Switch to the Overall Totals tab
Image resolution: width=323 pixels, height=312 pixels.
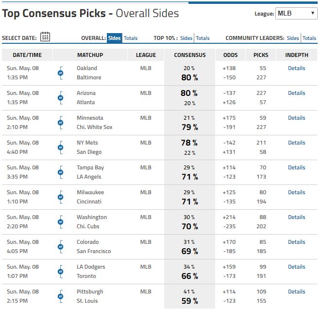tap(131, 38)
